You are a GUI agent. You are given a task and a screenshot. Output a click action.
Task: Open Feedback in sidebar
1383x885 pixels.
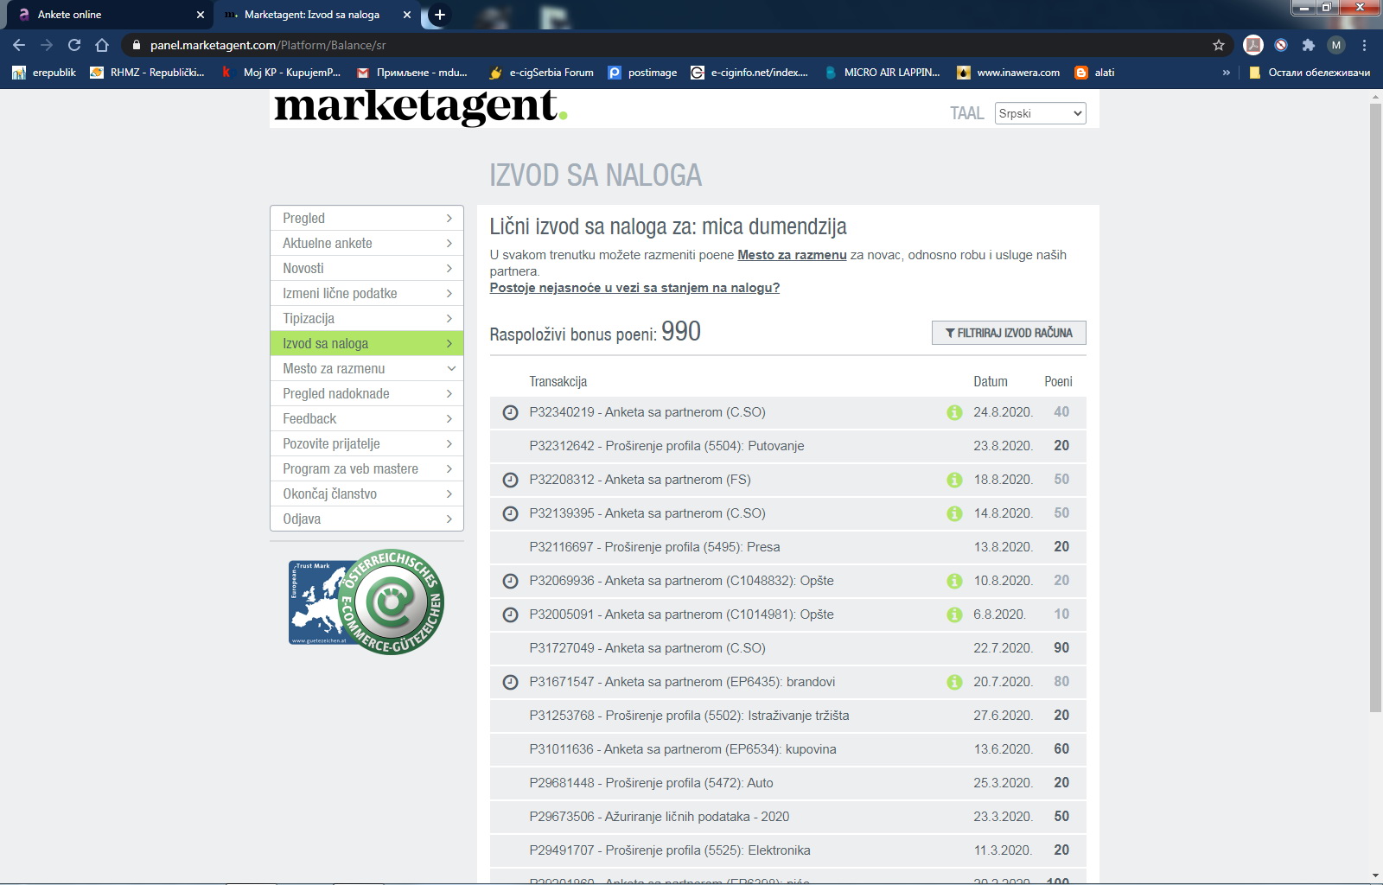pyautogui.click(x=366, y=418)
